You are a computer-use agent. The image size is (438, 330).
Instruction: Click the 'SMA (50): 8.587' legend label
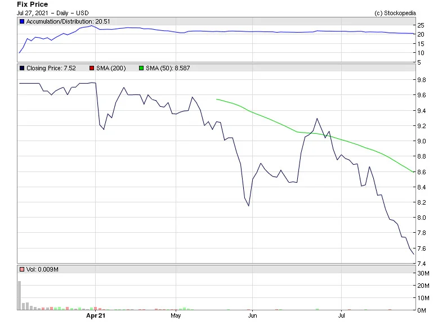(x=168, y=68)
